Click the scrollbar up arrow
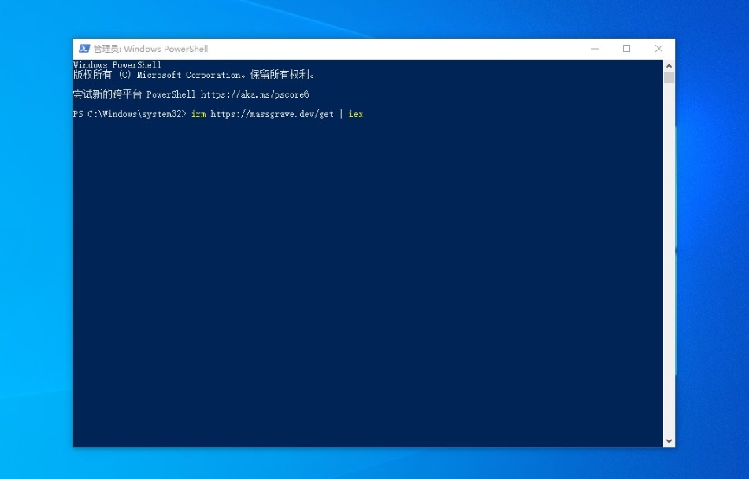This screenshot has width=749, height=479. click(669, 65)
